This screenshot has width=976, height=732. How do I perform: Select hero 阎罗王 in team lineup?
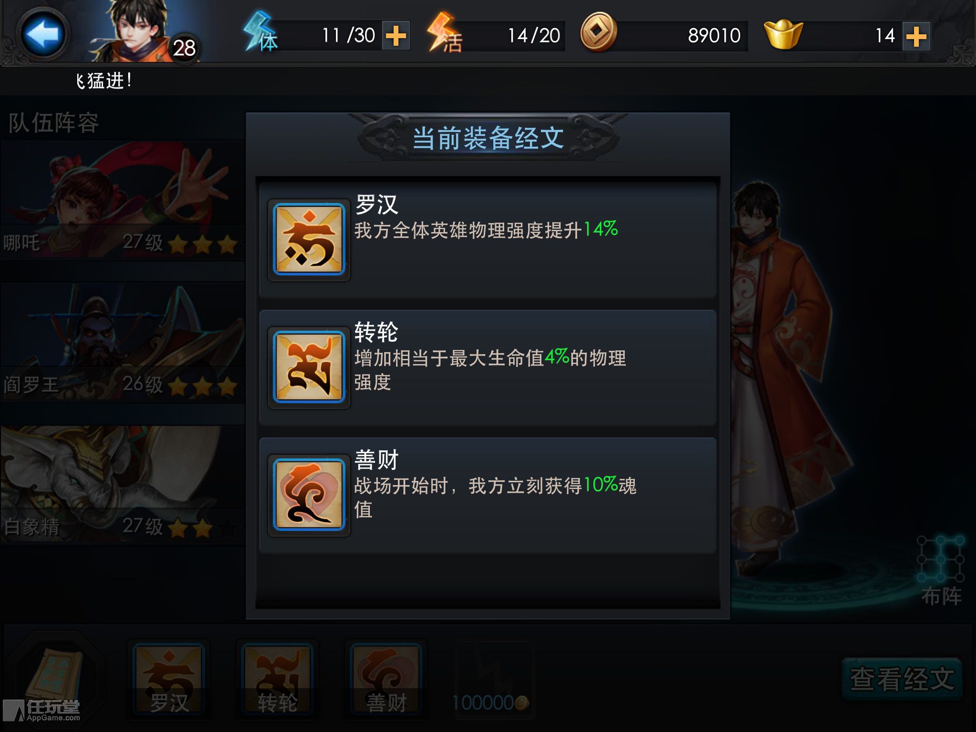[x=122, y=341]
